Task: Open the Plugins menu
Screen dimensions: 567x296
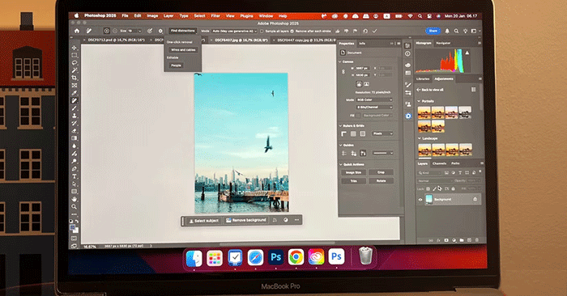Action: pyautogui.click(x=246, y=16)
